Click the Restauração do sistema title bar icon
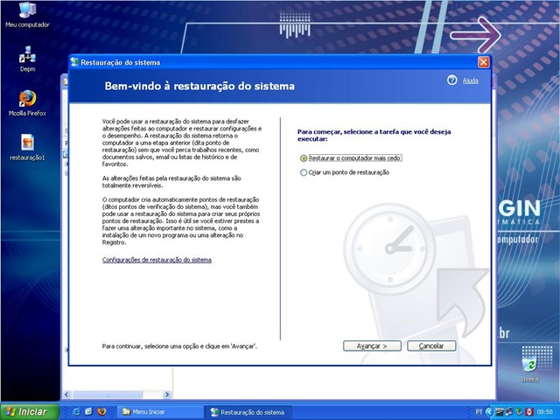This screenshot has height=420, width=560. (74, 62)
